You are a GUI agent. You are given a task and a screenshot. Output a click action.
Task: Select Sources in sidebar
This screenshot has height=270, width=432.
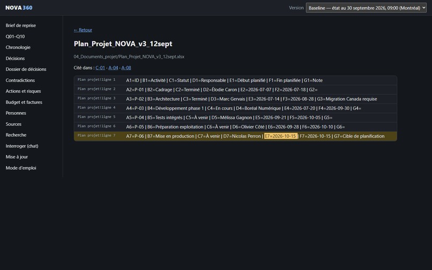click(13, 124)
